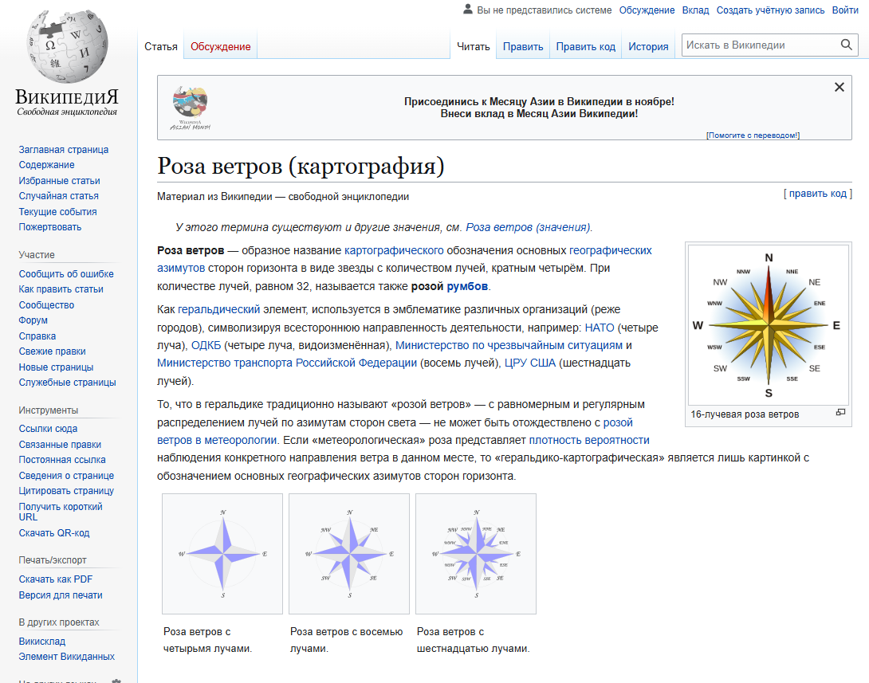Open Обсуждение link in the personal toolbar
The image size is (869, 683).
point(647,10)
